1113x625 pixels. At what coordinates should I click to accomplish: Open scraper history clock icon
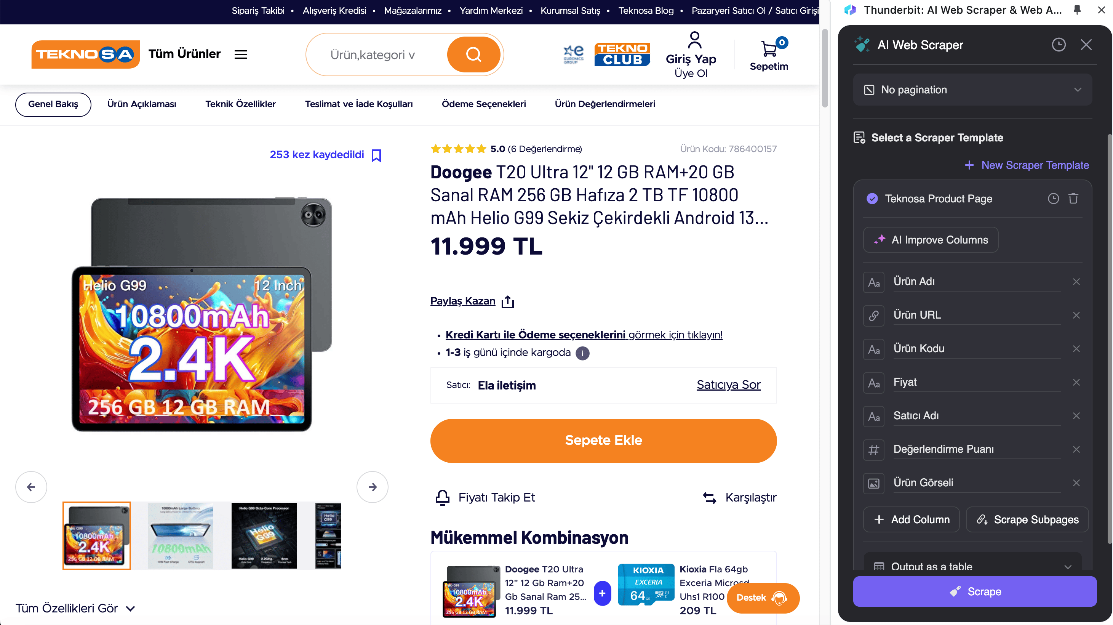1059,45
